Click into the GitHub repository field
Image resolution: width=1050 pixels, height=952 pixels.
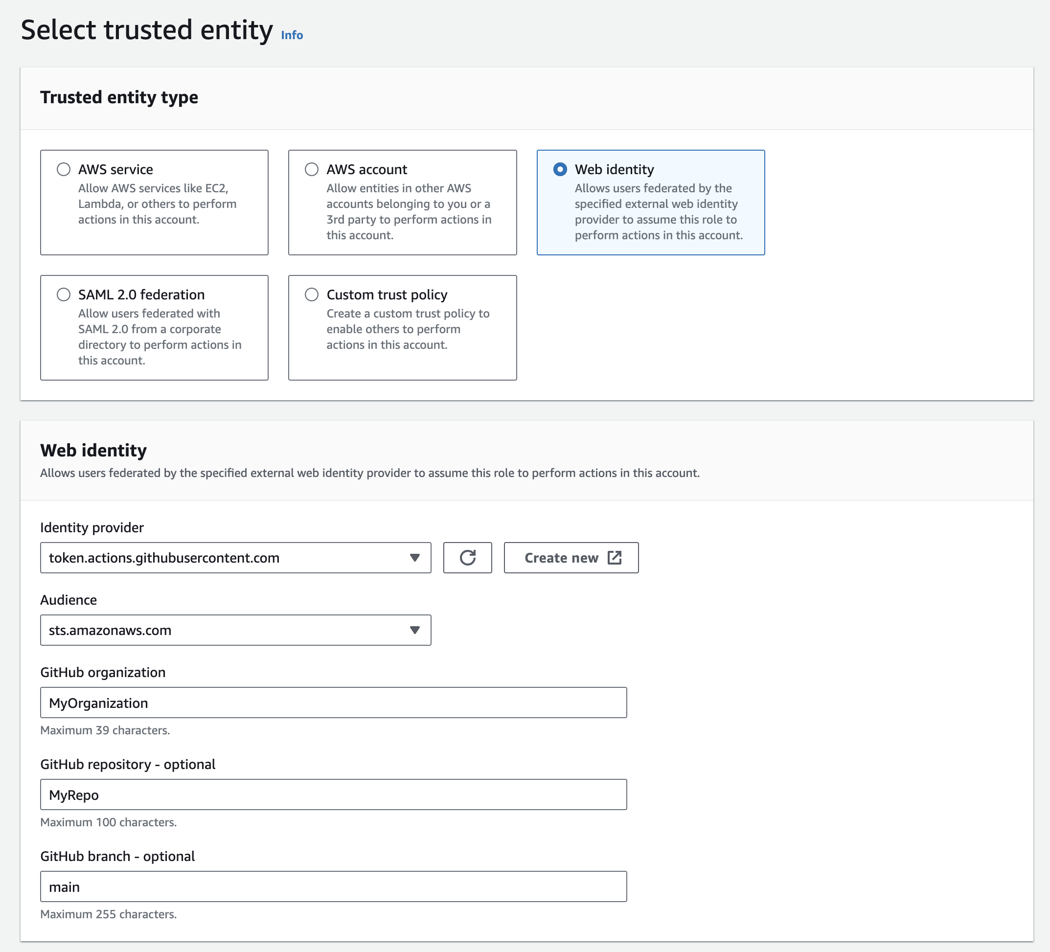coord(333,795)
